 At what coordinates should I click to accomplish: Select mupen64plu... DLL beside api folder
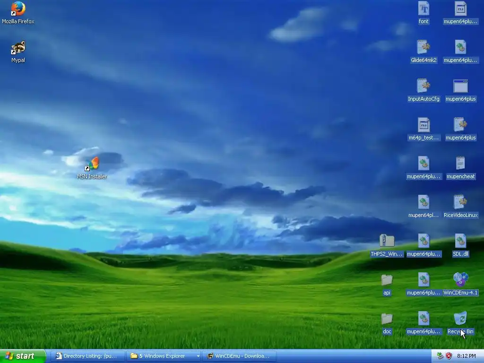(x=423, y=284)
